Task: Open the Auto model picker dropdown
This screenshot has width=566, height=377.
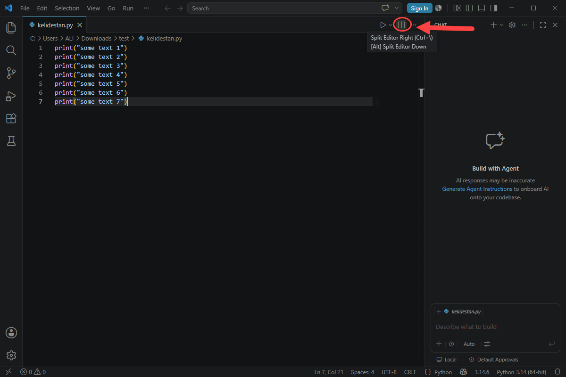Action: tap(469, 344)
